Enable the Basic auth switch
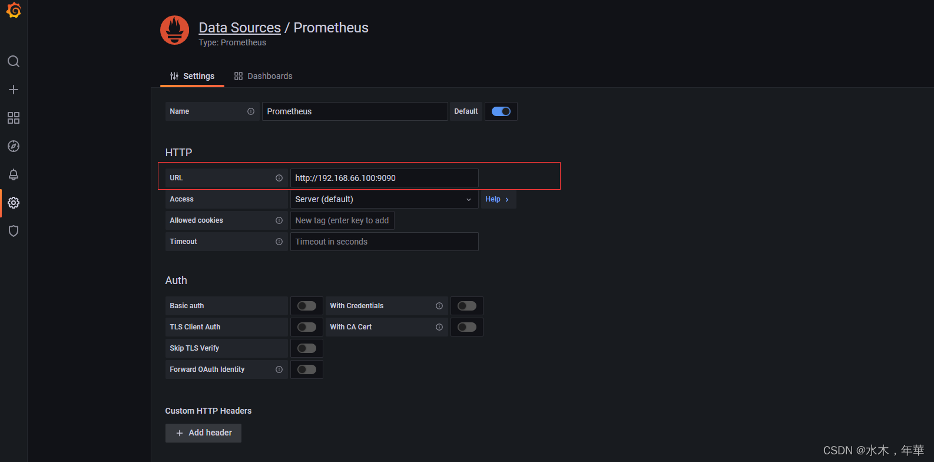The width and height of the screenshot is (934, 462). 307,306
